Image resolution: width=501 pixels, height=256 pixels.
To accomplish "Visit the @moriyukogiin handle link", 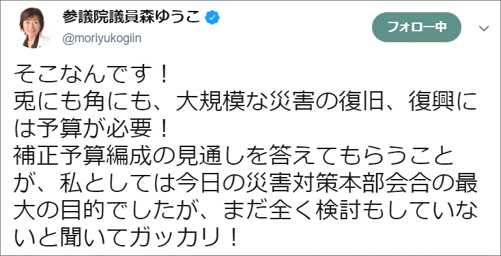I will 102,39.
